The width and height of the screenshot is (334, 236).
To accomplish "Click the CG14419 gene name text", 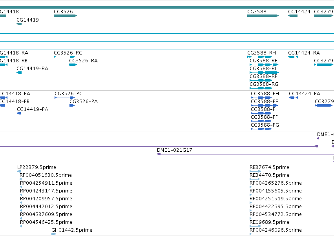I will [x=28, y=20].
